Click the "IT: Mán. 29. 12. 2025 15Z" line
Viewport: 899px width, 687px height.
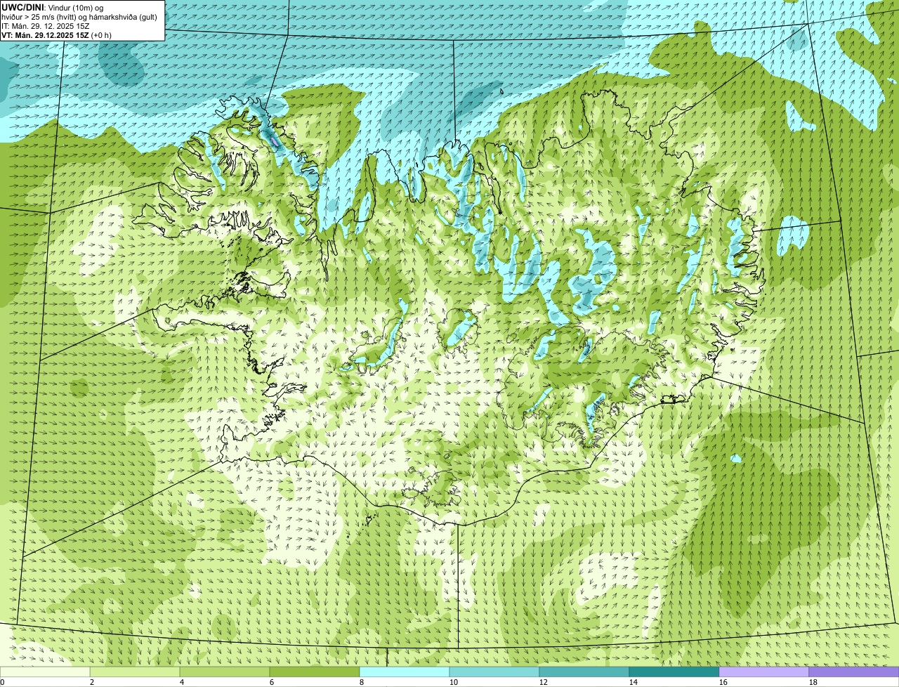pos(46,26)
